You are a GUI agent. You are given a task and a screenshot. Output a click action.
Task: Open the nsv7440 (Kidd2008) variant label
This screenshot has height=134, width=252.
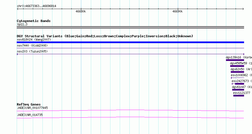click(32, 45)
